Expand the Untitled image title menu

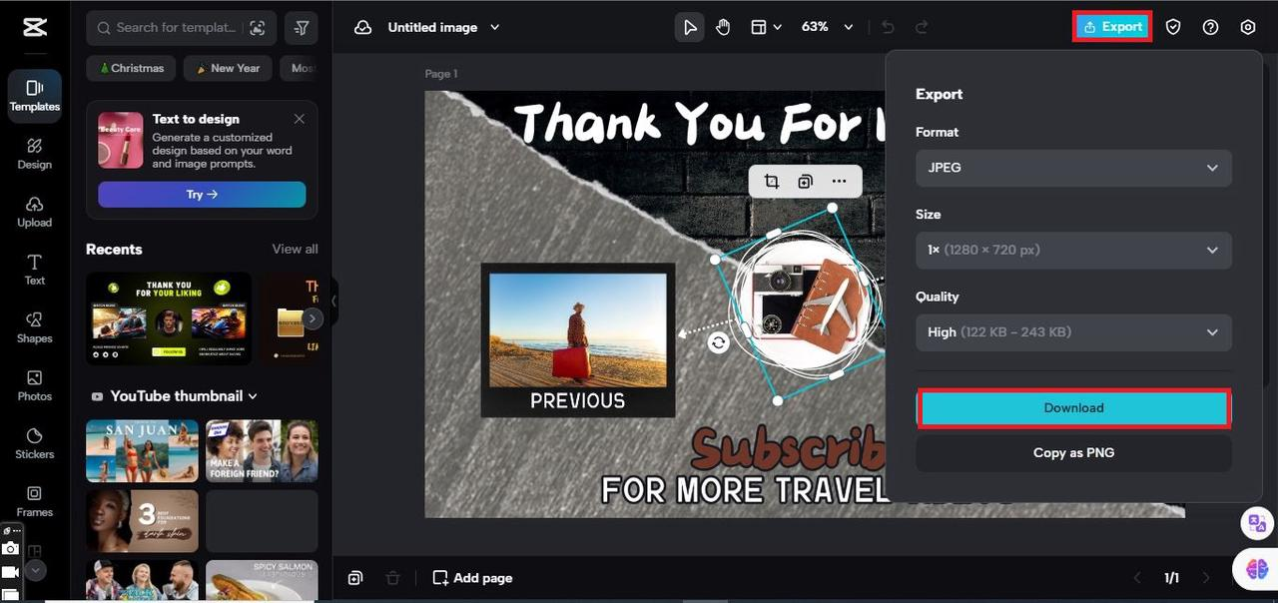click(x=495, y=27)
